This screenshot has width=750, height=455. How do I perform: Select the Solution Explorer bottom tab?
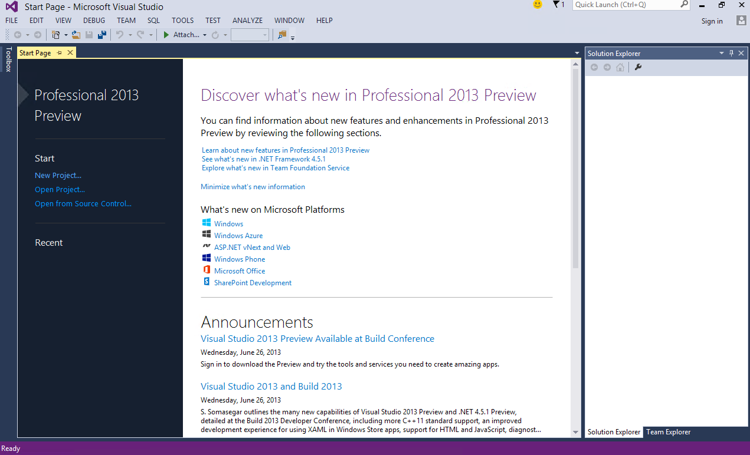[x=614, y=432]
